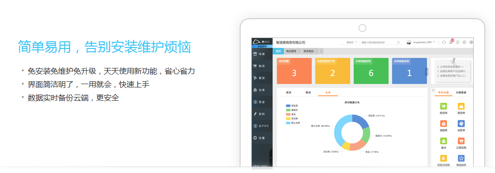The height and width of the screenshot is (173, 495).
Task: Open the 销货单 shortcut icon
Action: pos(461,106)
